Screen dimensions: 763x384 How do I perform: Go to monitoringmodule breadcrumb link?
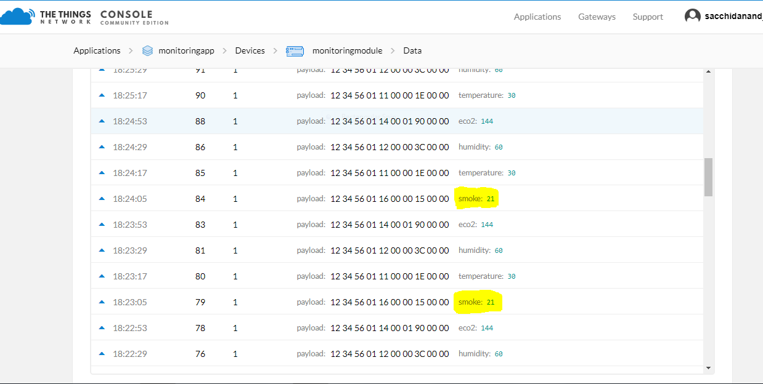coord(347,50)
